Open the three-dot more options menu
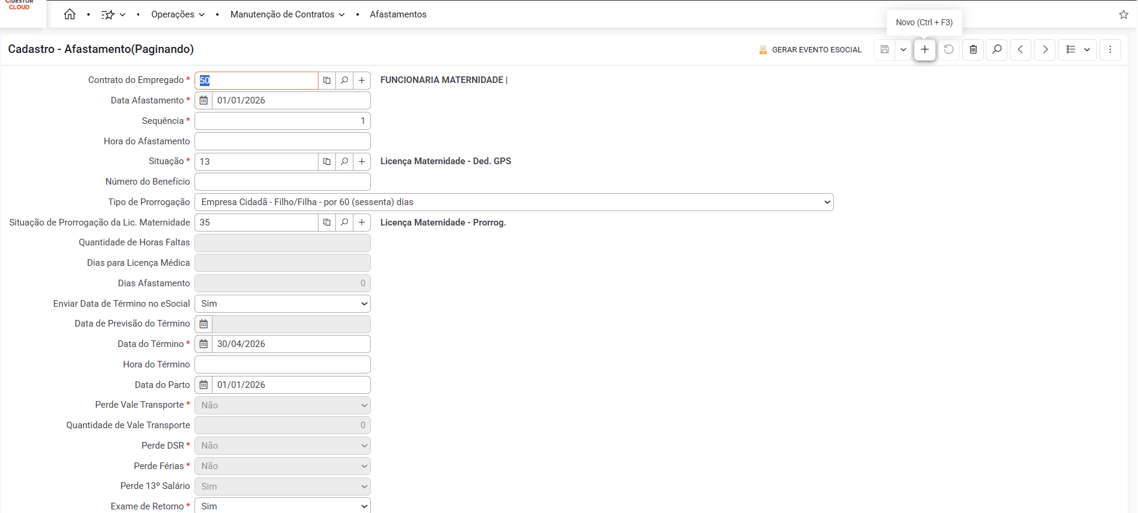The width and height of the screenshot is (1138, 513). coord(1110,49)
